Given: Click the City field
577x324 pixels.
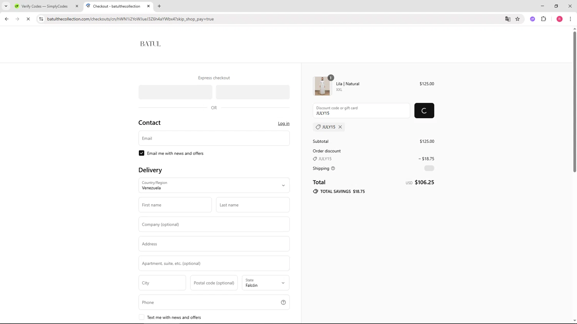Looking at the screenshot, I should pyautogui.click(x=162, y=283).
